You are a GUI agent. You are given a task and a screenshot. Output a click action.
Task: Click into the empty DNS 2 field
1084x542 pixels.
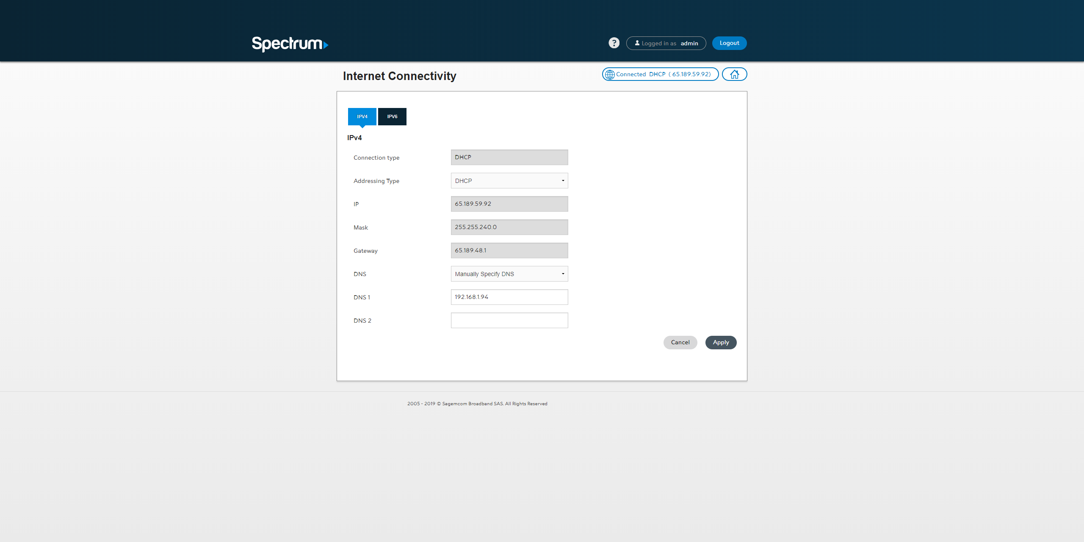pos(509,320)
